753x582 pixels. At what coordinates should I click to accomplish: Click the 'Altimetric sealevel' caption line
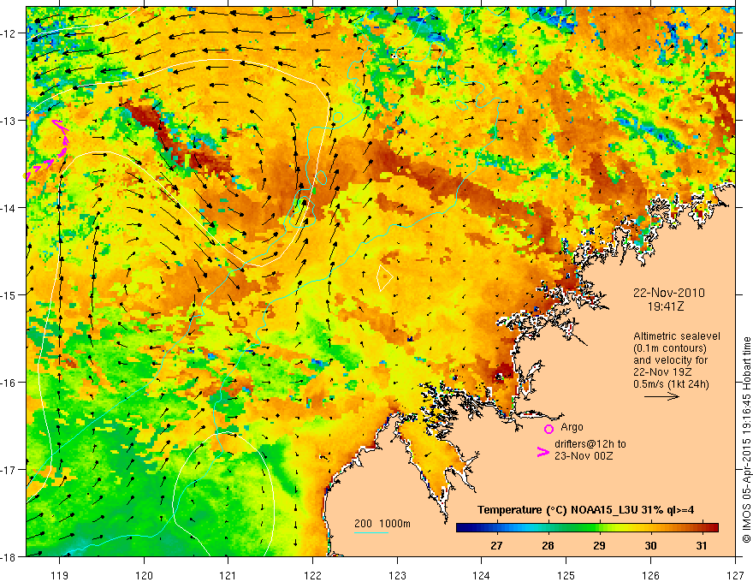point(677,336)
